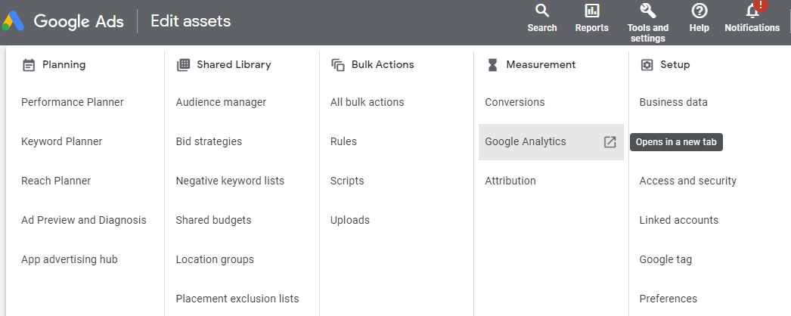Click the Shared Library grid icon
Screen dimensions: 791x316
(x=183, y=65)
